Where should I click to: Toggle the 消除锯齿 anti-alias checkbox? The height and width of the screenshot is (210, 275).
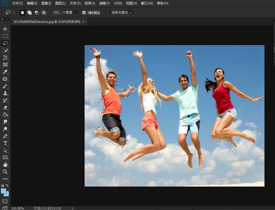(84, 12)
